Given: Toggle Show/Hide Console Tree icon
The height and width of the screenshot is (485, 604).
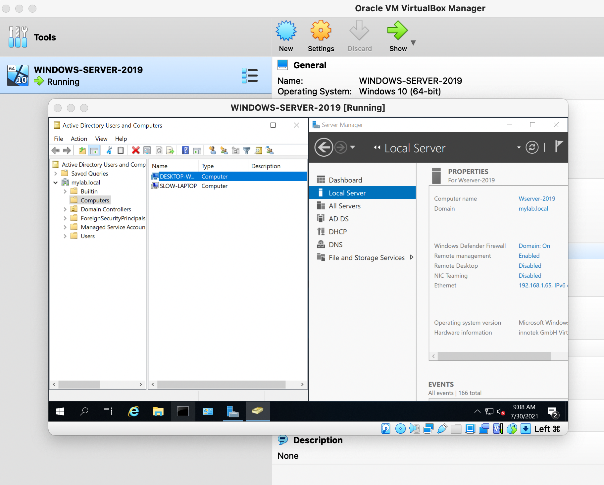Looking at the screenshot, I should click(94, 151).
